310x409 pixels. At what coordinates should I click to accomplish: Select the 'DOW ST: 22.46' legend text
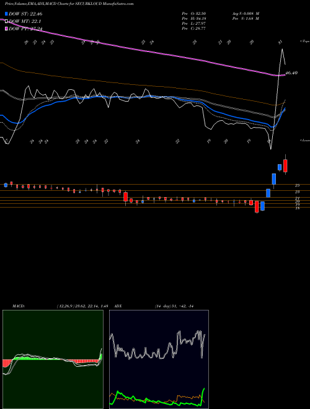pos(25,14)
